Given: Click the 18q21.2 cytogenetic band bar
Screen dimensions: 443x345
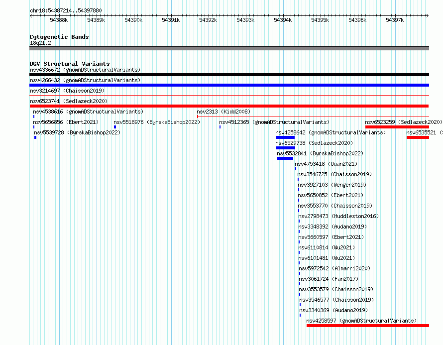Looking at the screenshot, I should click(x=229, y=48).
